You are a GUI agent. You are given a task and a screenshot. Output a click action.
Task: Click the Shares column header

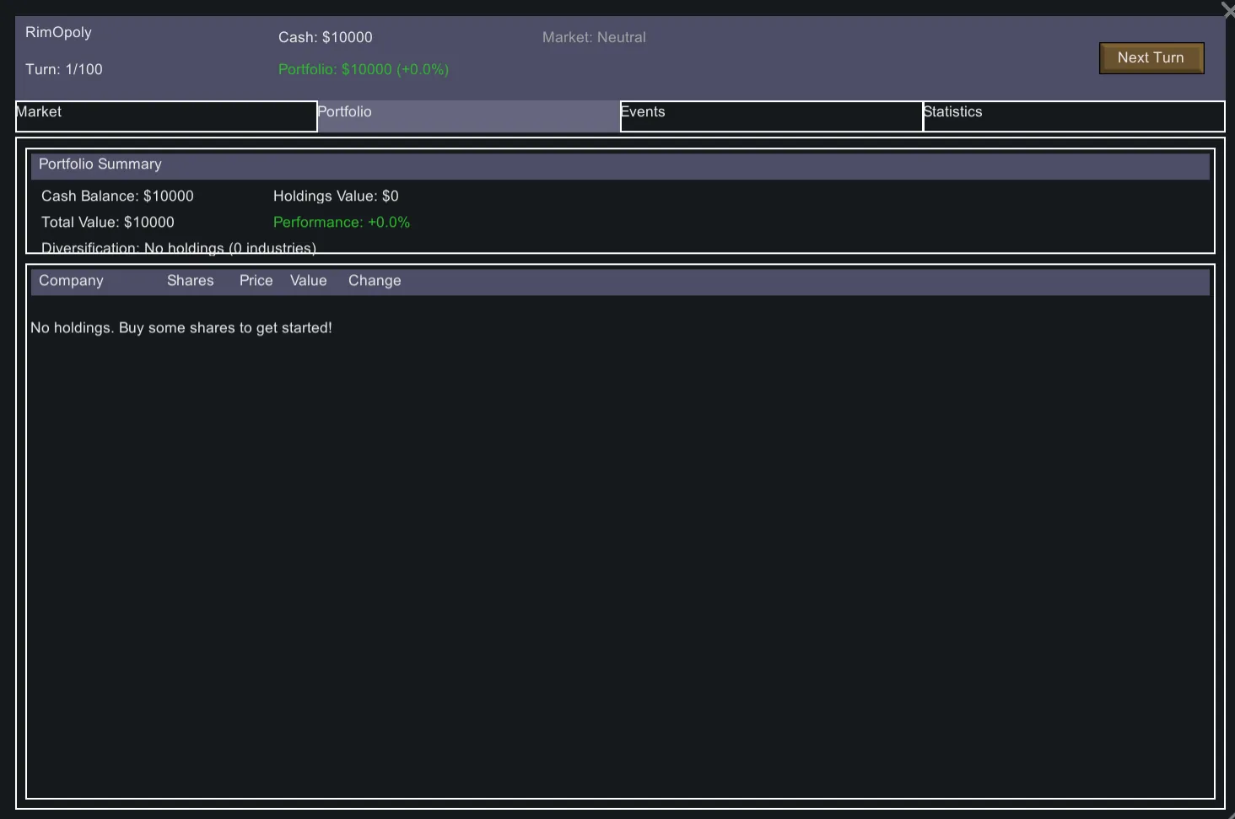190,281
